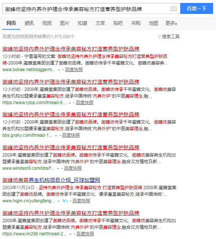This screenshot has height=239, width=216.
Task: Open the www.hqjm.cn/yufengfang... URL
Action: point(29,201)
